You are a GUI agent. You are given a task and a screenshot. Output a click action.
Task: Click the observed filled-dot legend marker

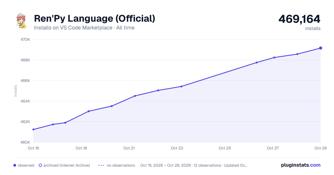point(15,165)
